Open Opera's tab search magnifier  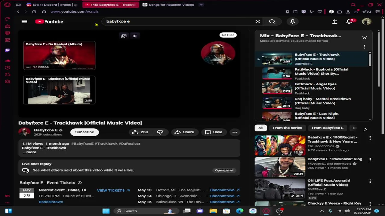(353, 5)
